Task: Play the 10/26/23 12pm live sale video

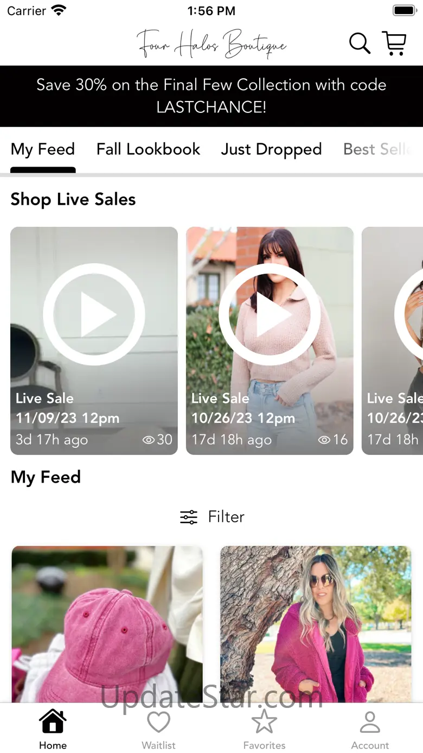Action: (270, 314)
